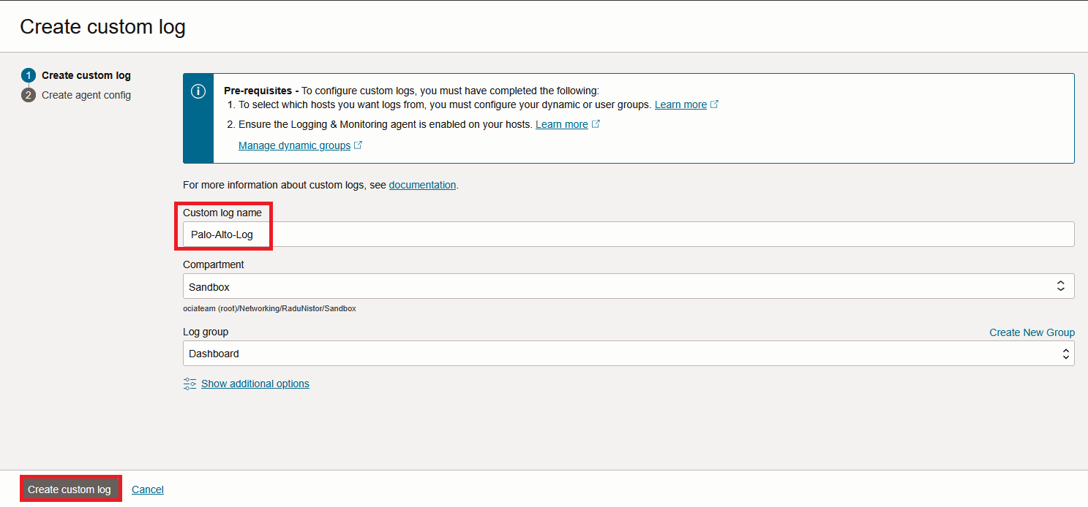Open the Manage dynamic groups link
The image size is (1088, 507).
294,145
